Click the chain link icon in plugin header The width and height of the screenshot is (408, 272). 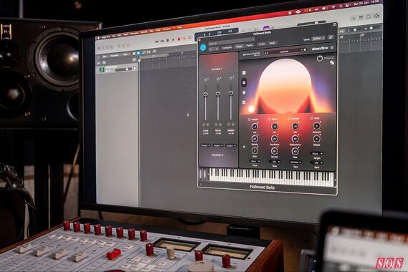coord(331,37)
